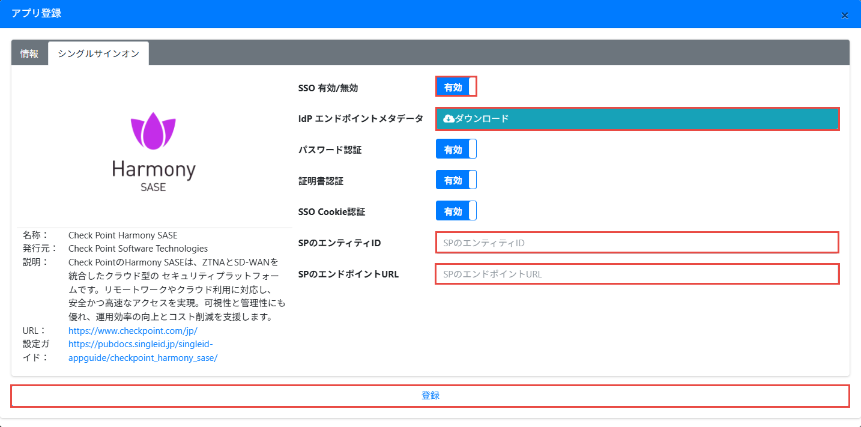Switch to the 情報 tab
Screen dimensions: 861x427
(29, 53)
